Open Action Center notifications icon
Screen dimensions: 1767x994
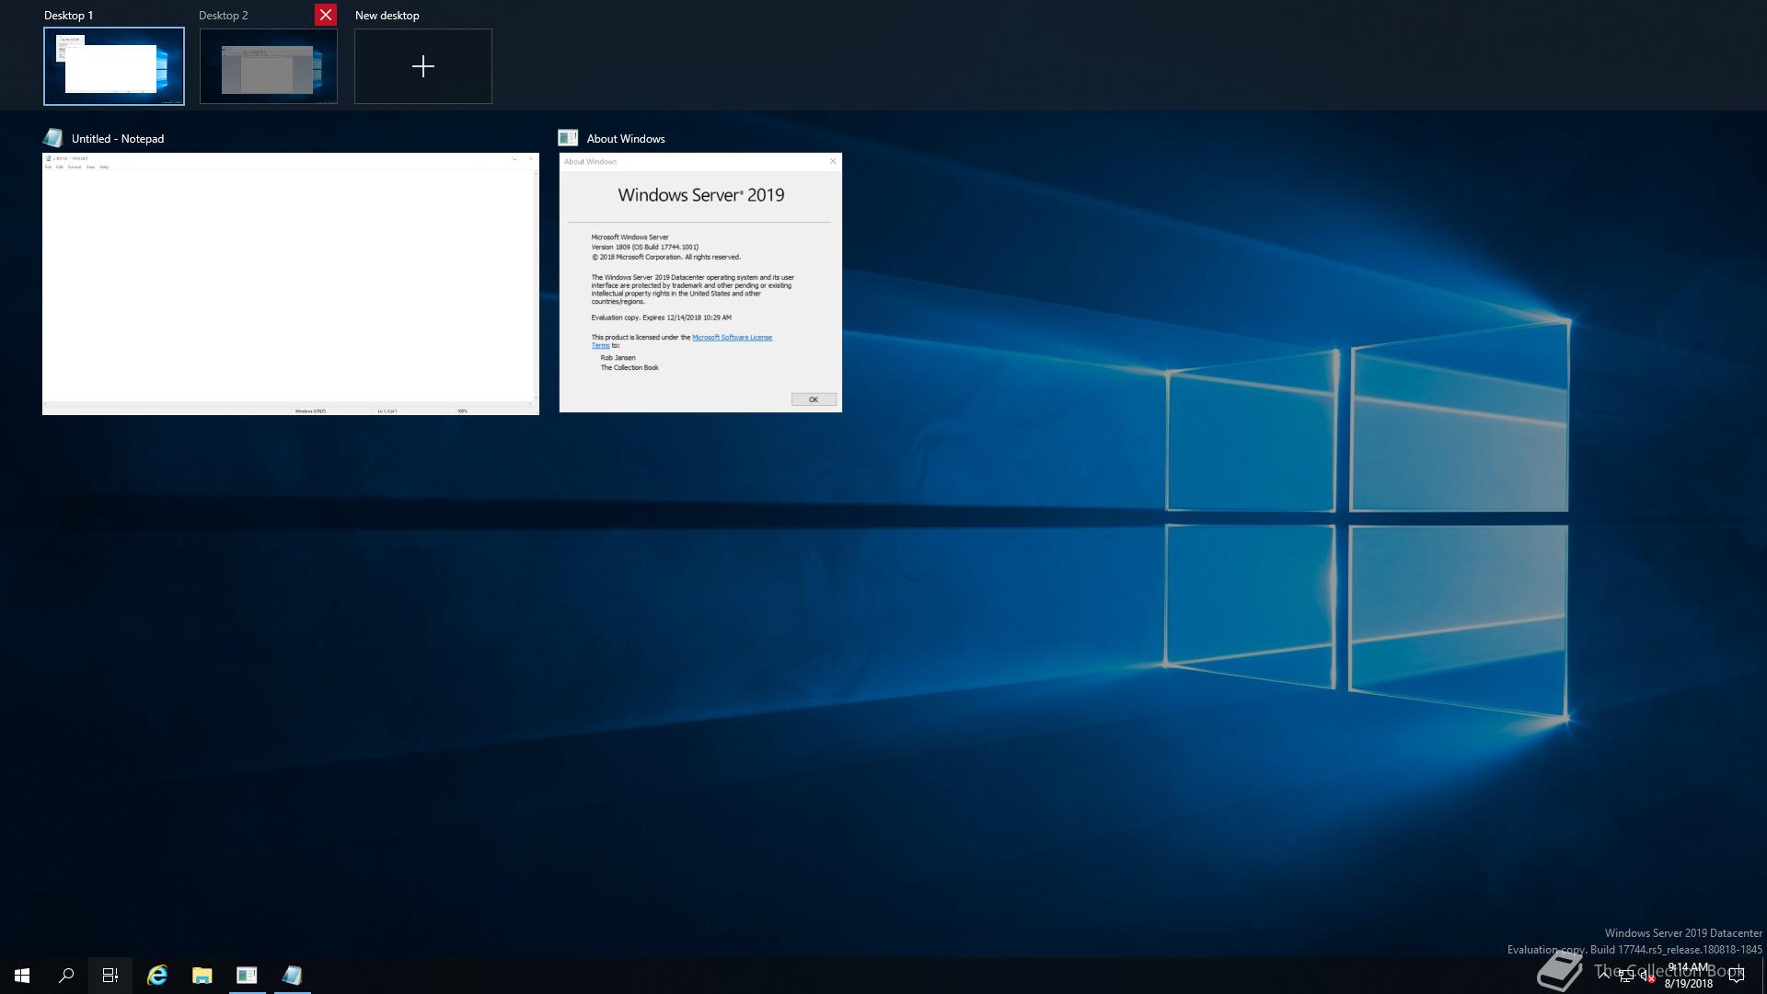(1737, 976)
